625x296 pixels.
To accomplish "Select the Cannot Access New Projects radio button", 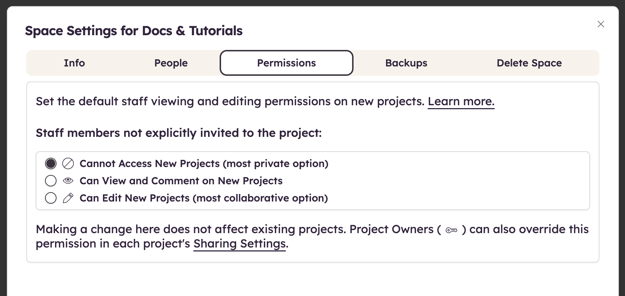I will click(51, 163).
